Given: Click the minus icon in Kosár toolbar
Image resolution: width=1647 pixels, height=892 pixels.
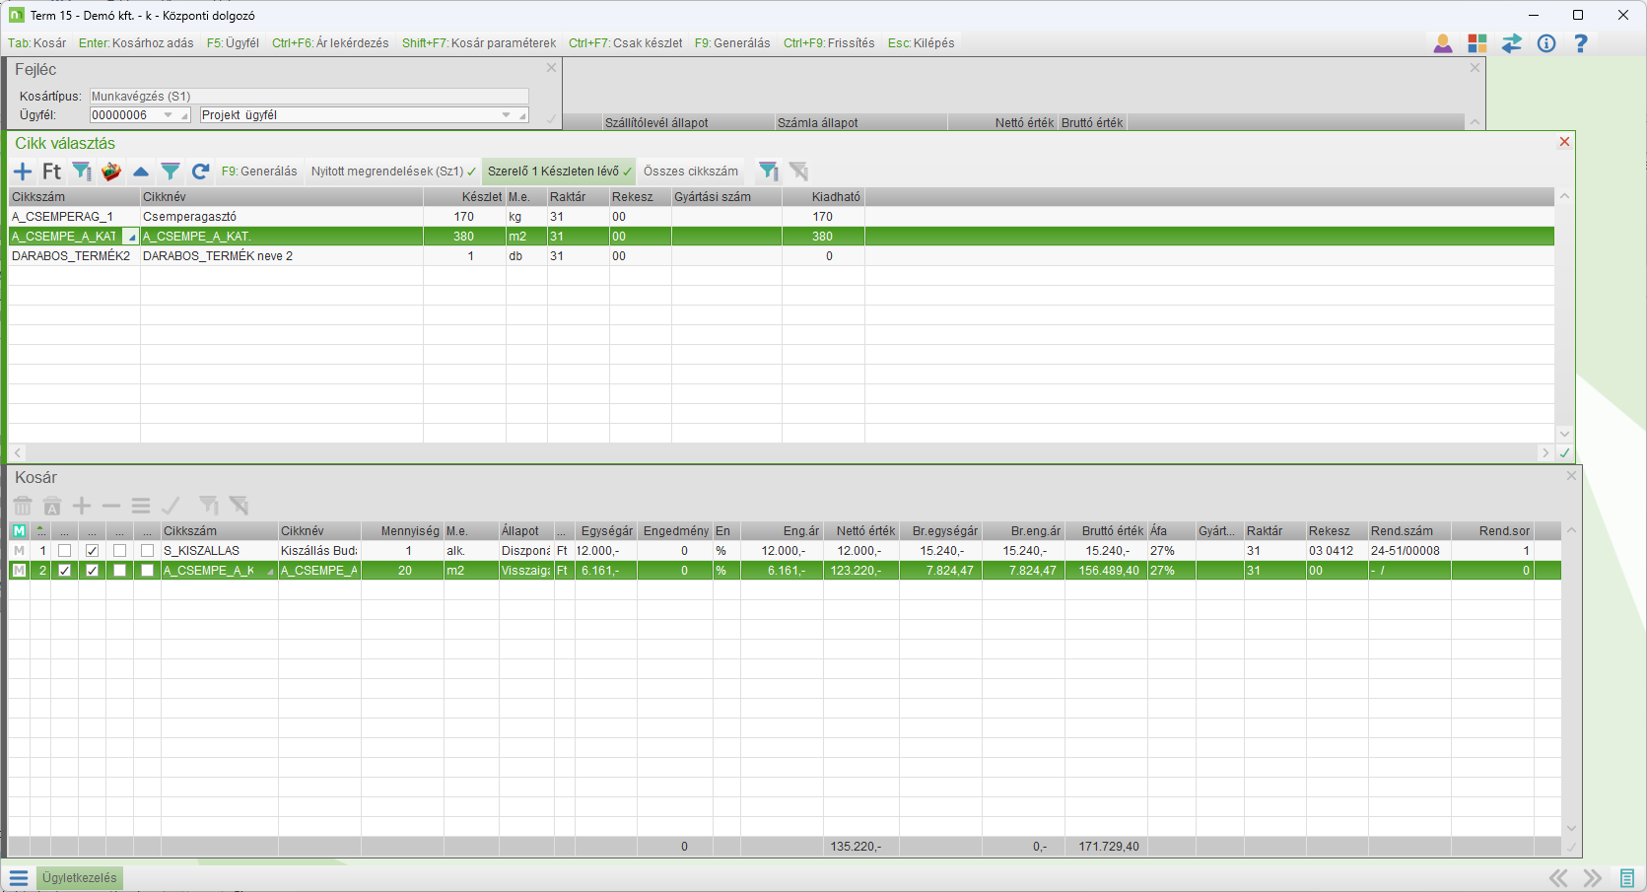Looking at the screenshot, I should click(x=111, y=506).
